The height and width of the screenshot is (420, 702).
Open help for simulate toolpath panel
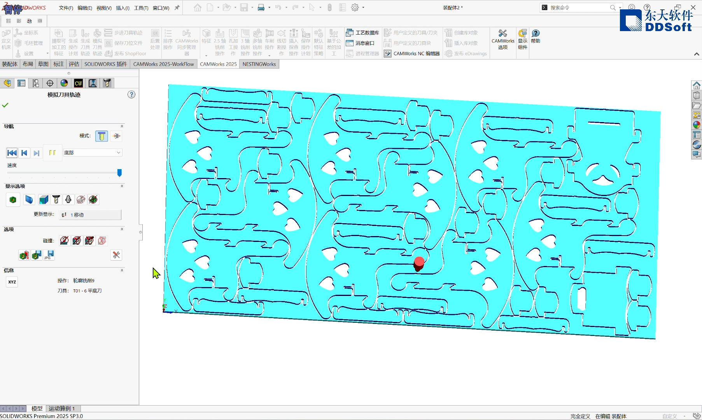coord(131,94)
